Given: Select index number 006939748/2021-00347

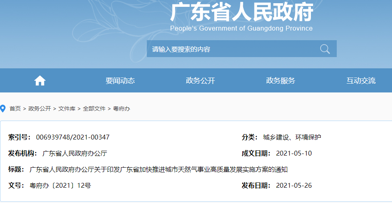Looking at the screenshot, I should (x=73, y=137).
